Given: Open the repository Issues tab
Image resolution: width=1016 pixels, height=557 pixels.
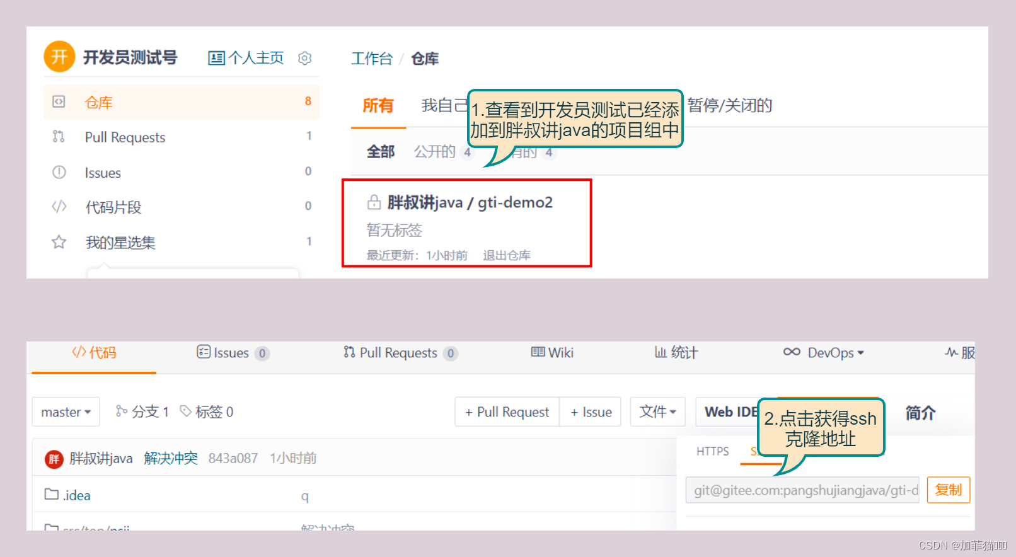Looking at the screenshot, I should point(233,353).
